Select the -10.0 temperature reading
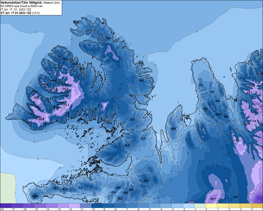The height and width of the screenshot is (211, 263). (218, 114)
